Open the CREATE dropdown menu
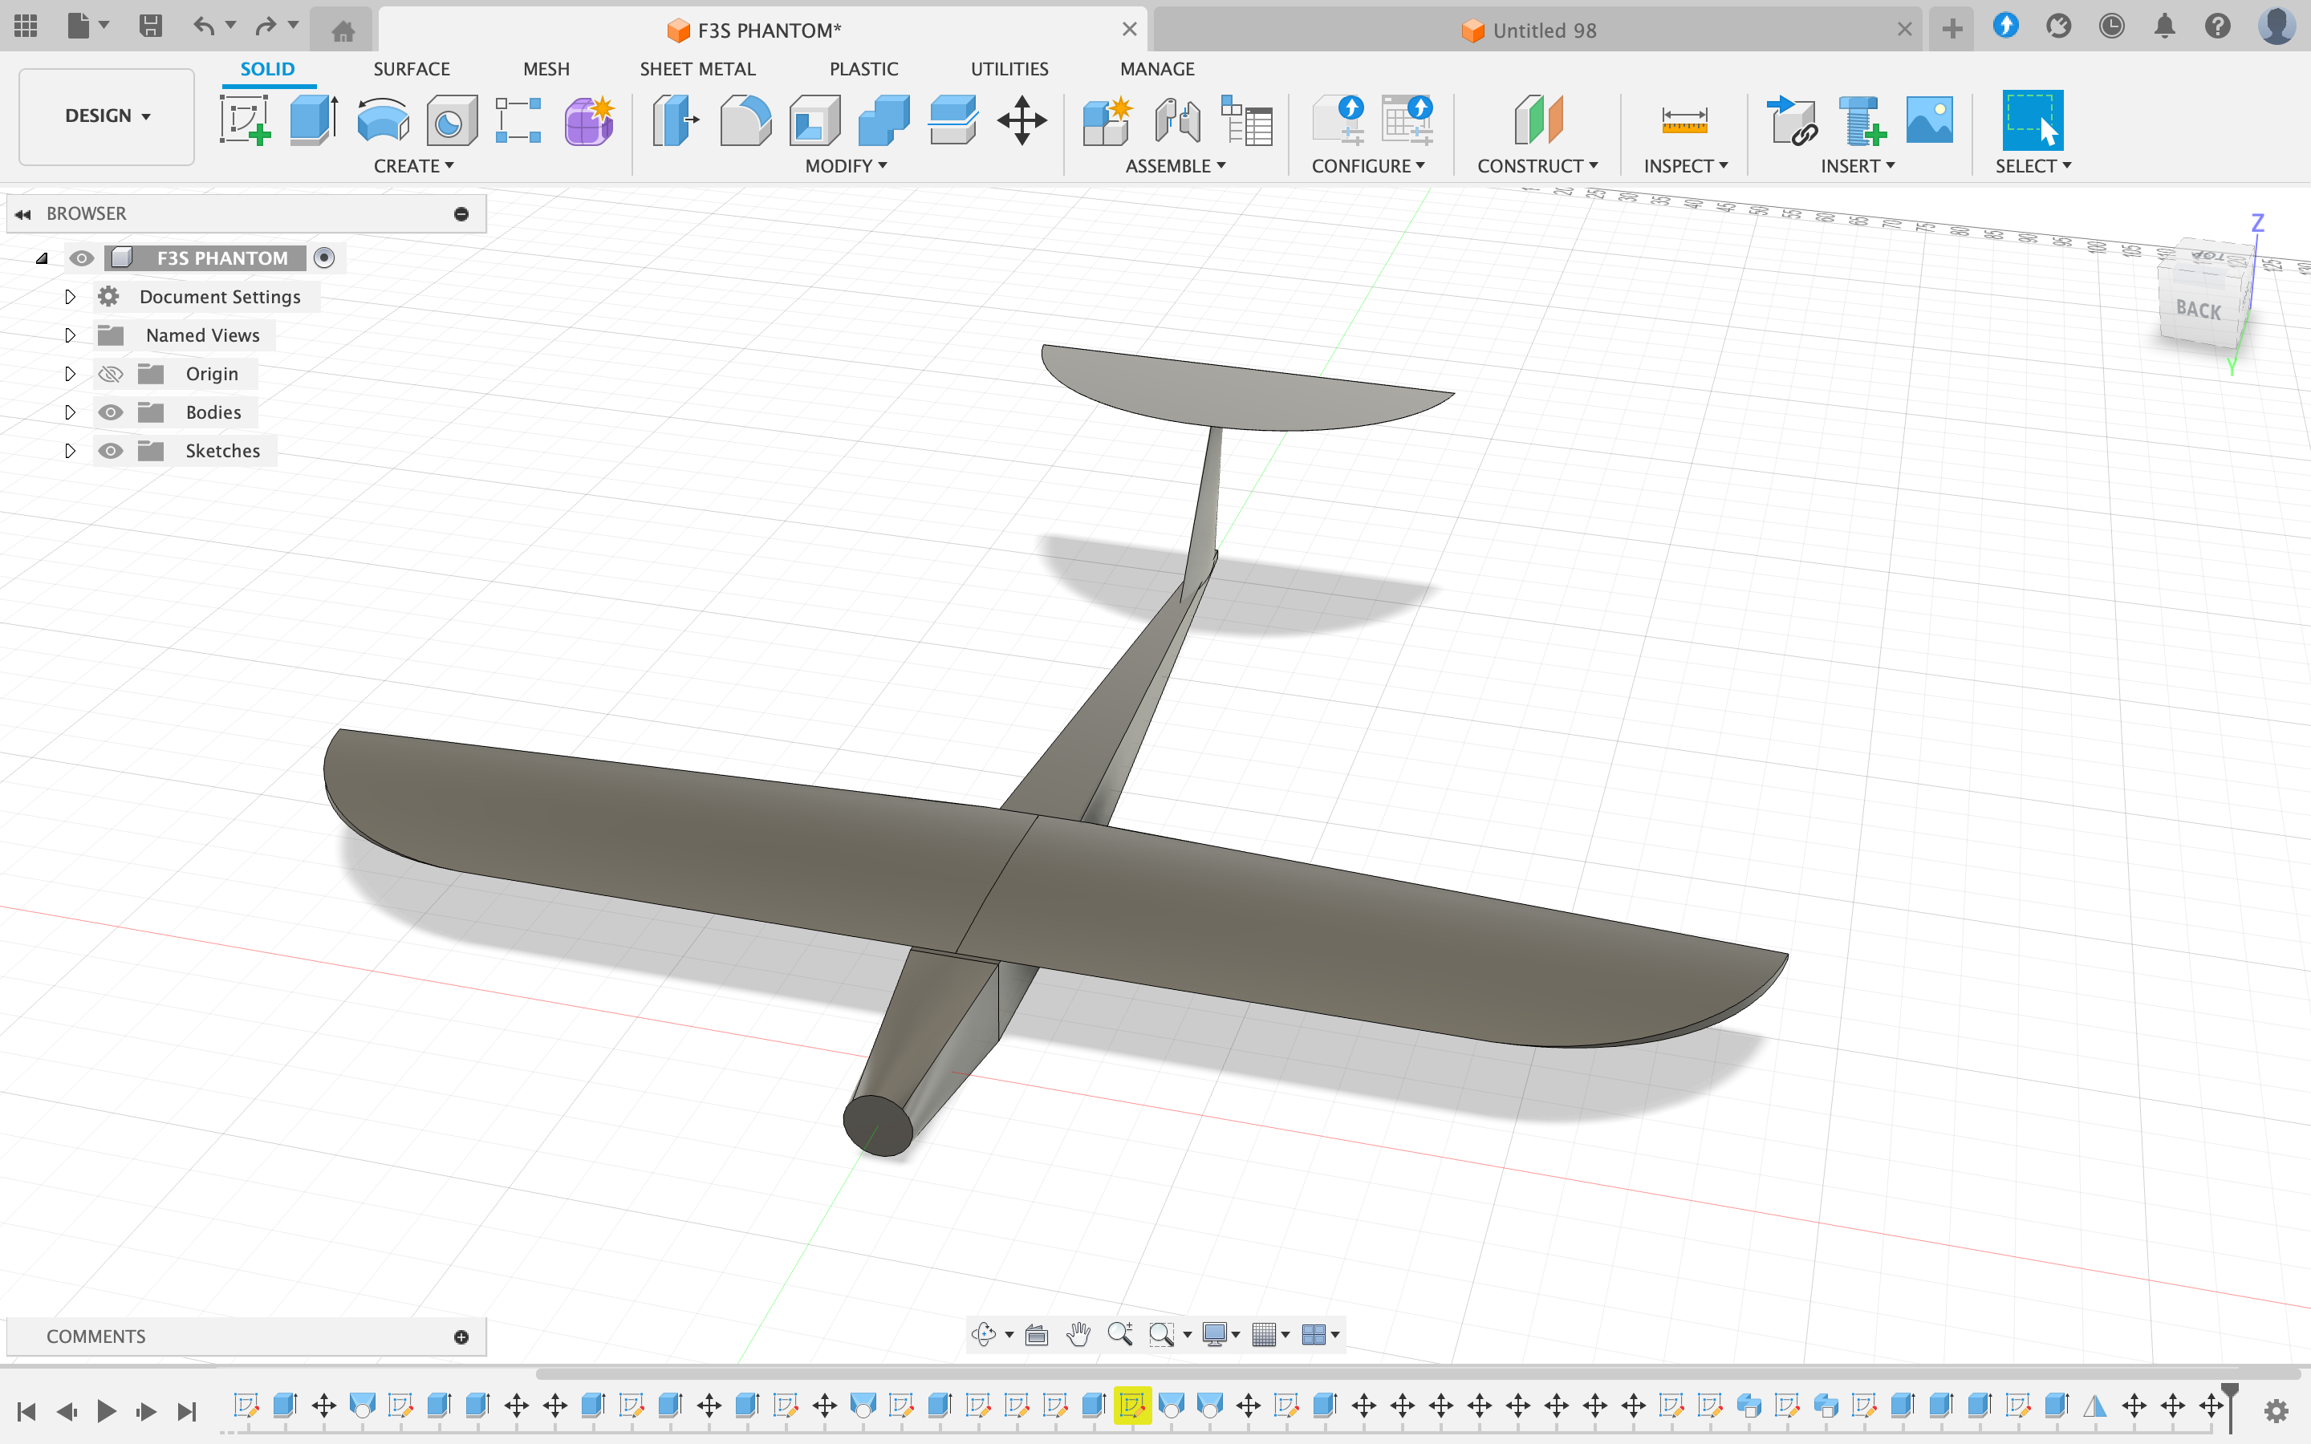 [413, 165]
